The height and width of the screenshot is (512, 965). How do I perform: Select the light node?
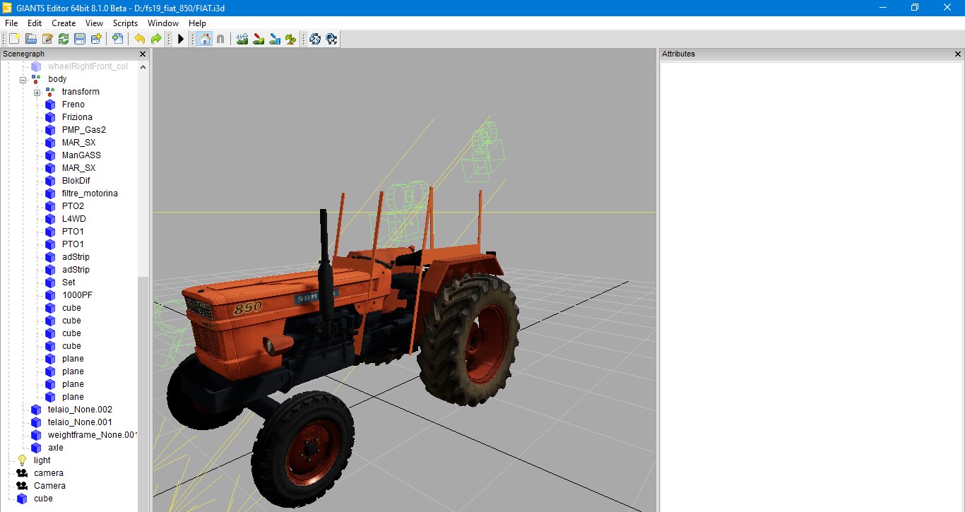(42, 460)
